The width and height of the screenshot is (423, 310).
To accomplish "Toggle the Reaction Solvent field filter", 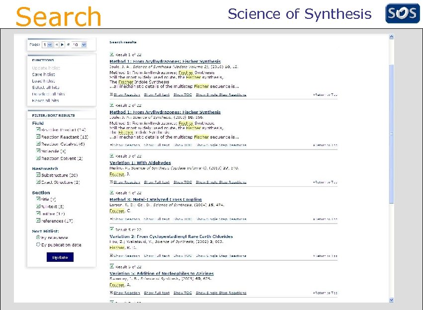I will (38, 158).
